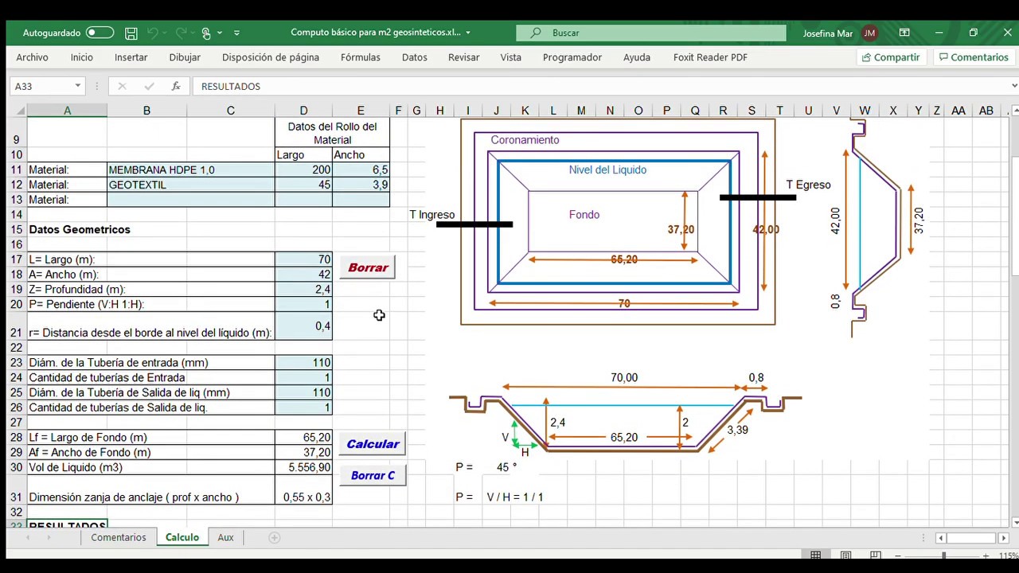
Task: Switch to the Aux sheet tab
Action: coord(225,537)
